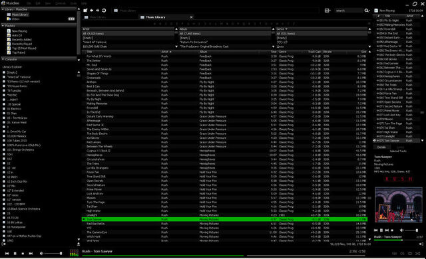Screen dimensions: 426x259
Task: Expand the Computer section
Action: click(3, 59)
